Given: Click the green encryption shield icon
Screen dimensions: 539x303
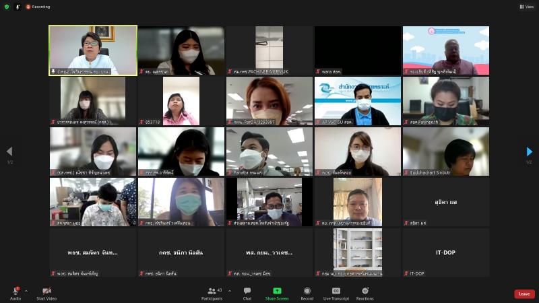Looking at the screenshot, I should [x=7, y=7].
